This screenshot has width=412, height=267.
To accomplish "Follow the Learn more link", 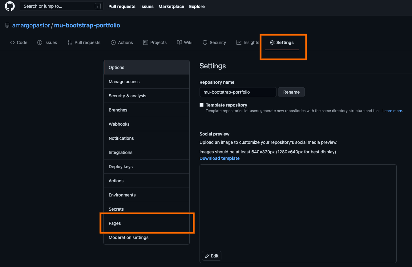I will coord(392,111).
